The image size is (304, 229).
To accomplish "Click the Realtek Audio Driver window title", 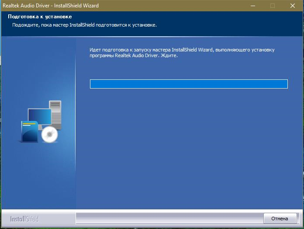I will (51, 6).
